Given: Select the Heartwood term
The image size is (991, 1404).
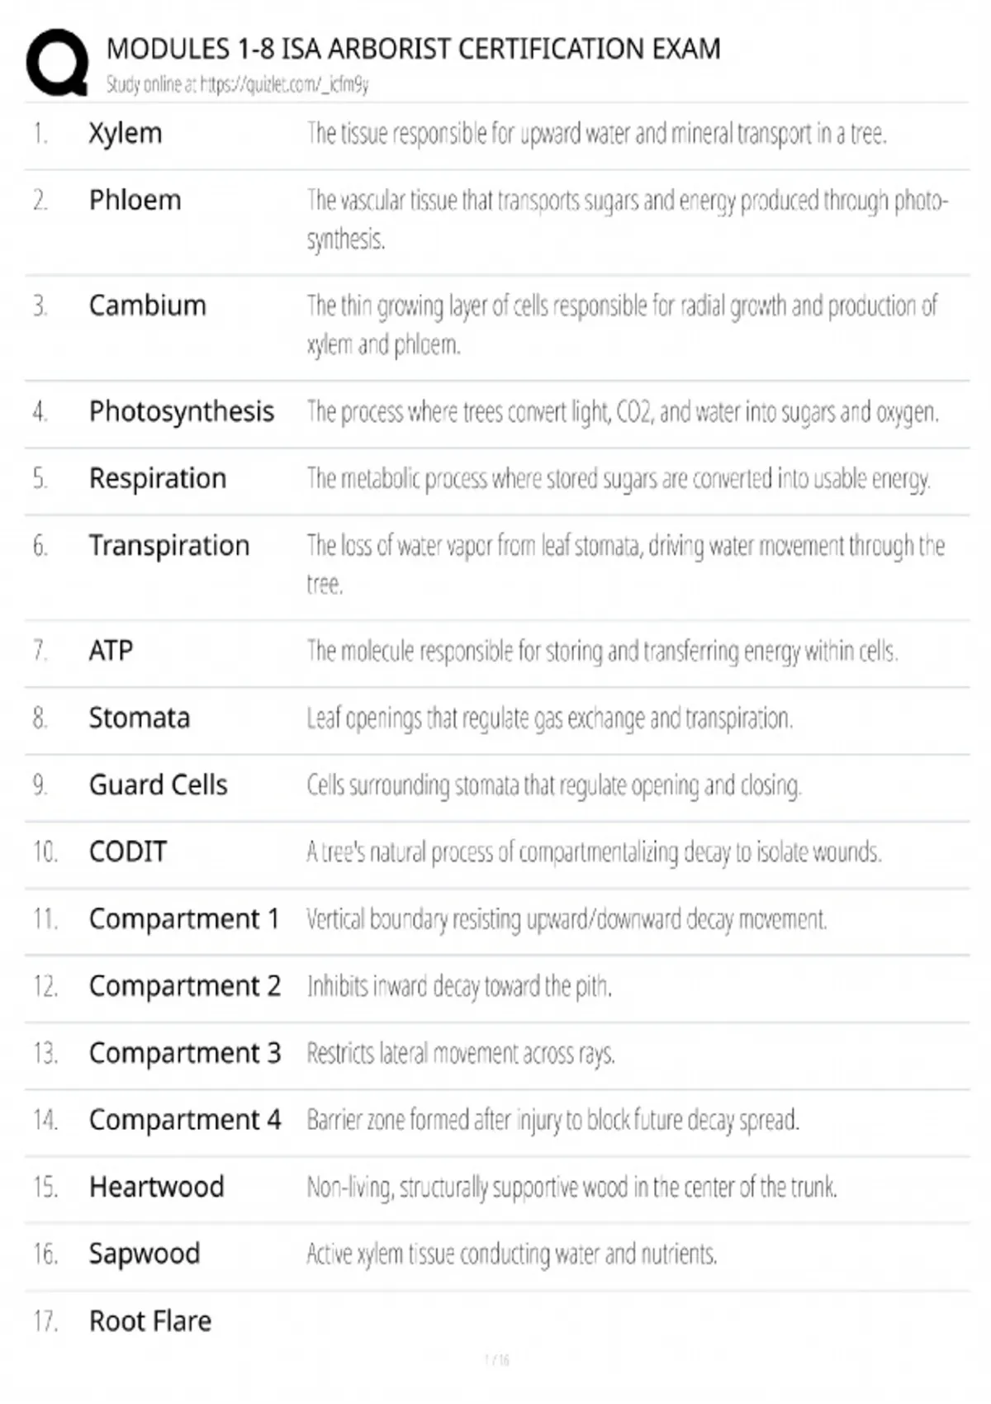Looking at the screenshot, I should coord(156,1187).
